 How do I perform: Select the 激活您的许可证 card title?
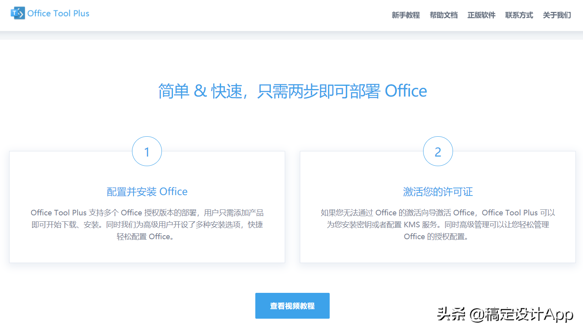[x=438, y=192]
